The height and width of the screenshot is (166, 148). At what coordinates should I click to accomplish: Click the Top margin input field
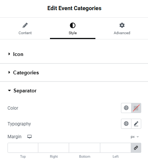point(23,148)
